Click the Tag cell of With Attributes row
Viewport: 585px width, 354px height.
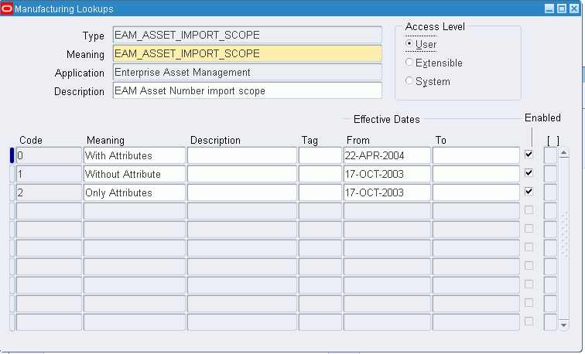pyautogui.click(x=320, y=155)
